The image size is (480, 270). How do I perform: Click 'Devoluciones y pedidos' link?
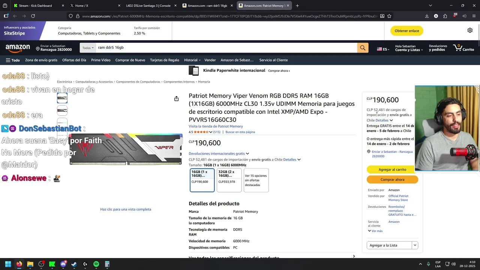(x=438, y=48)
